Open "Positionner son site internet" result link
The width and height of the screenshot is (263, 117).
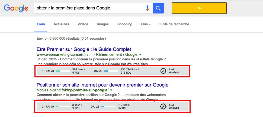pyautogui.click(x=102, y=85)
